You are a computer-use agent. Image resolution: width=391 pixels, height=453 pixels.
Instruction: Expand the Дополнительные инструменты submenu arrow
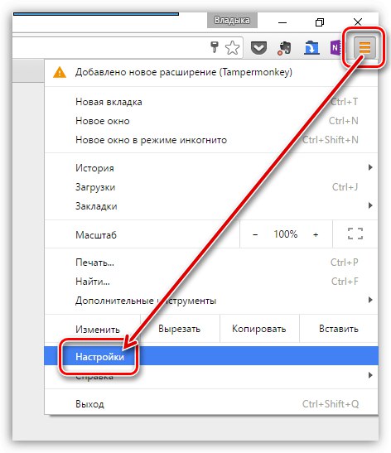[x=370, y=300]
